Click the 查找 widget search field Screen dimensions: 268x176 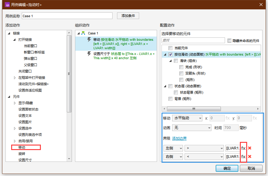click(193, 40)
